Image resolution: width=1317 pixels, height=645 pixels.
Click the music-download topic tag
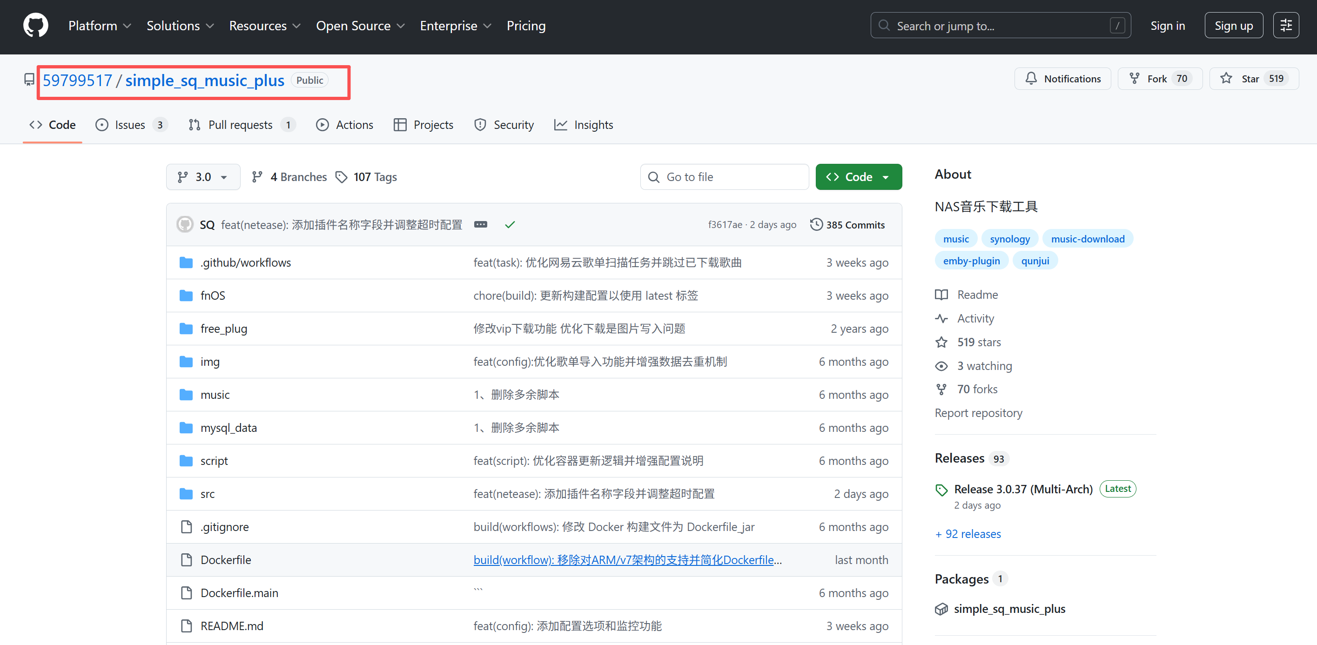point(1088,239)
